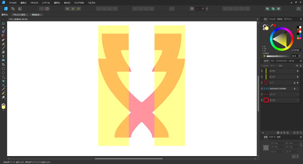This screenshot has height=164, width=303.
Task: Select the Pencil tool
Action: [x=3, y=44]
